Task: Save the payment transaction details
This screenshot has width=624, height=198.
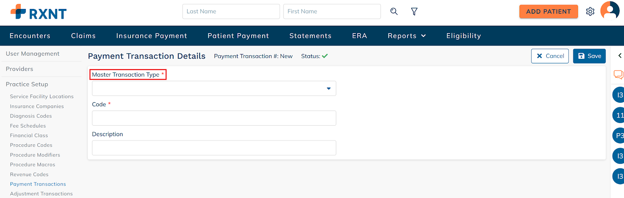Action: 589,56
